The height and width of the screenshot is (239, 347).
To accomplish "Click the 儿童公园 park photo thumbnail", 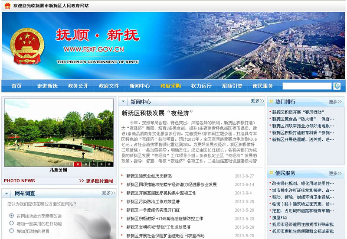I will click(59, 133).
